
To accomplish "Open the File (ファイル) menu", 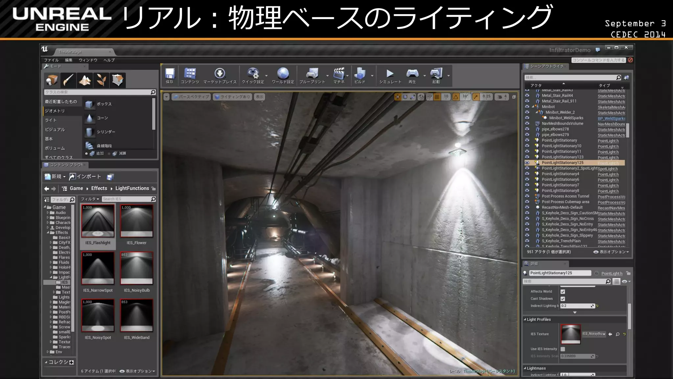I will click(x=51, y=60).
